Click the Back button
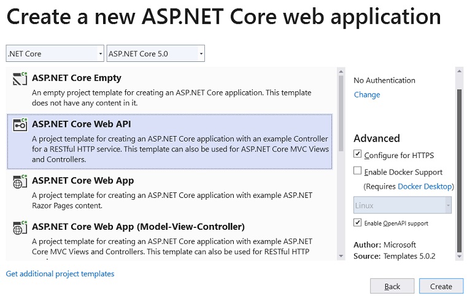Screen dimensions: 467x299 tap(392, 286)
